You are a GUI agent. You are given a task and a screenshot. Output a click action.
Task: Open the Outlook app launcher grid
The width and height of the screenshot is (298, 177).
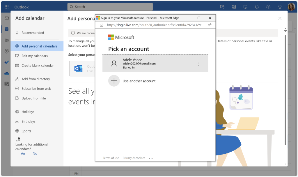tap(7, 7)
